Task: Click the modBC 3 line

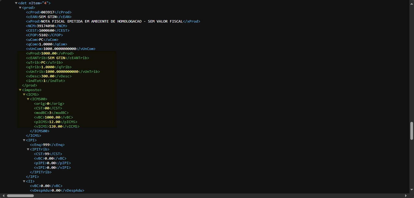Action: [x=51, y=113]
